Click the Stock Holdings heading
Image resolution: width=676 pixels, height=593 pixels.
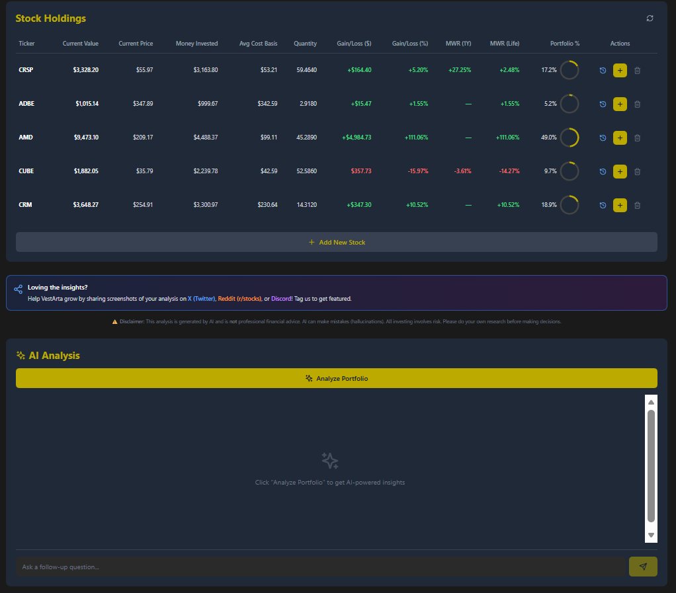point(50,18)
